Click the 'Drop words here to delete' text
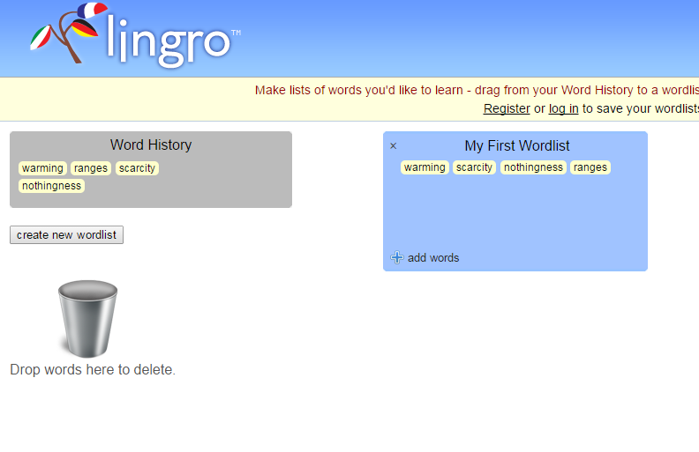Image resolution: width=699 pixels, height=452 pixels. (93, 370)
